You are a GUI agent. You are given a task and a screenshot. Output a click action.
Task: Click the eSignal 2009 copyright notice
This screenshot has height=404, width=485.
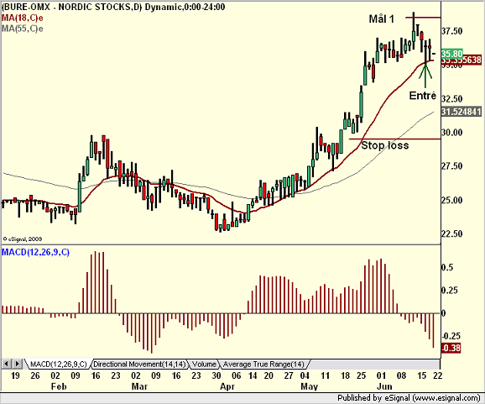point(23,239)
